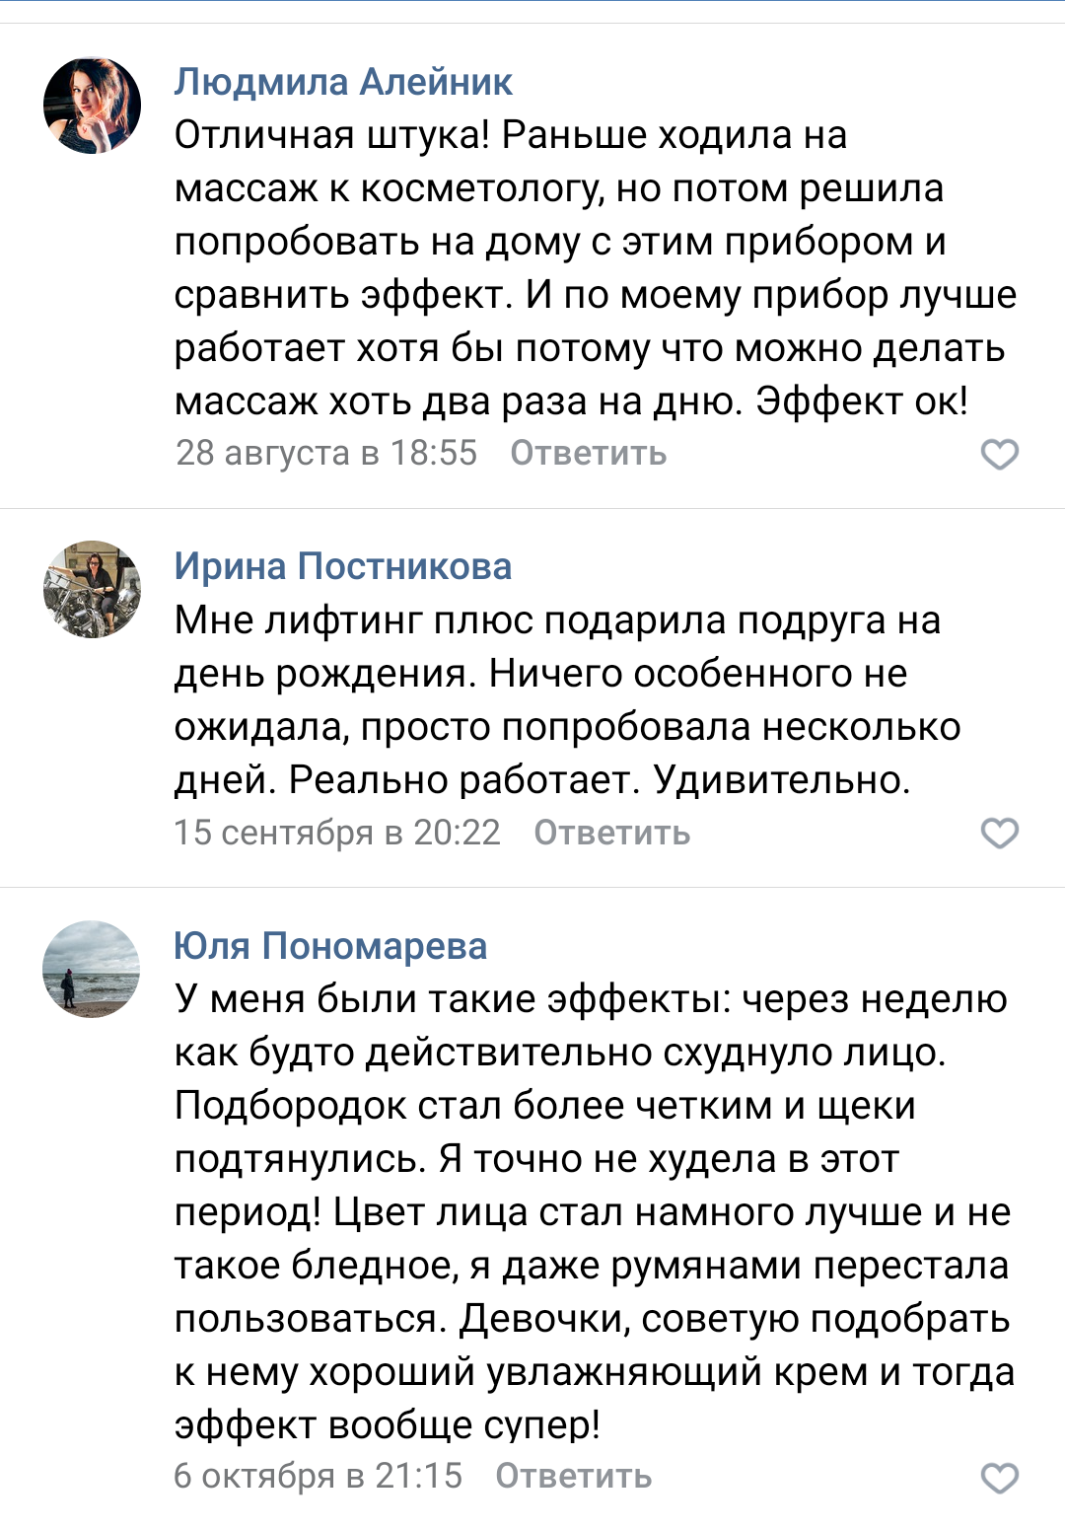Select the comment text starting with Отличная штука
1065x1530 pixels.
coord(511,135)
